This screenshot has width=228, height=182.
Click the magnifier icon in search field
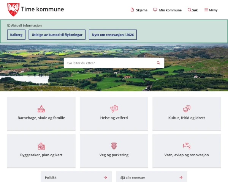click(158, 63)
